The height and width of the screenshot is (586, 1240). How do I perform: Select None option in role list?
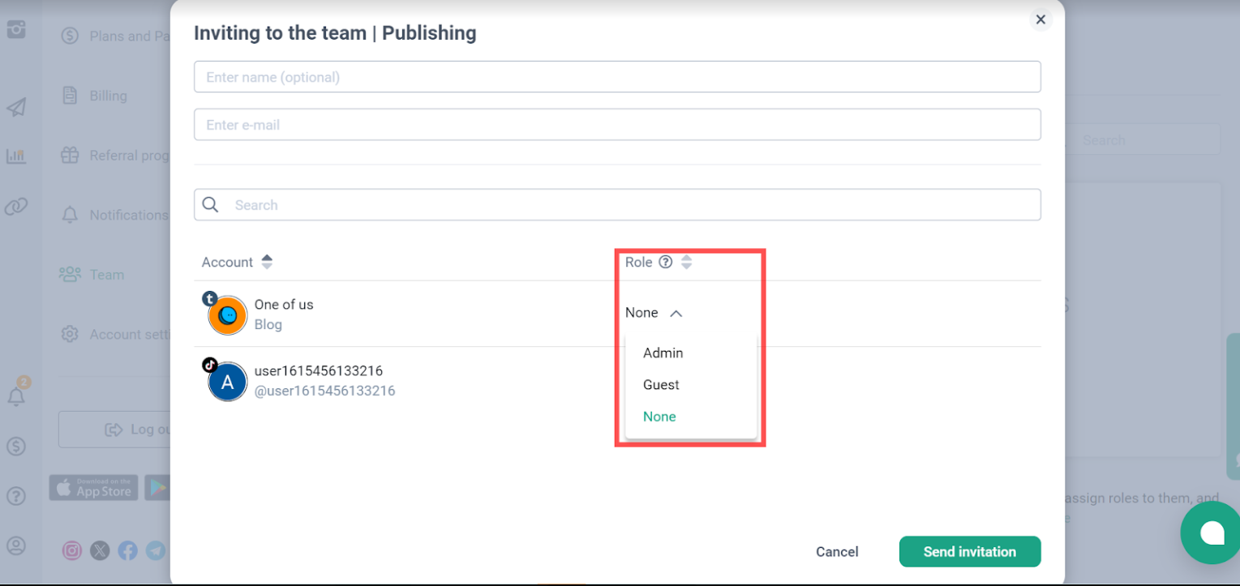click(x=659, y=417)
